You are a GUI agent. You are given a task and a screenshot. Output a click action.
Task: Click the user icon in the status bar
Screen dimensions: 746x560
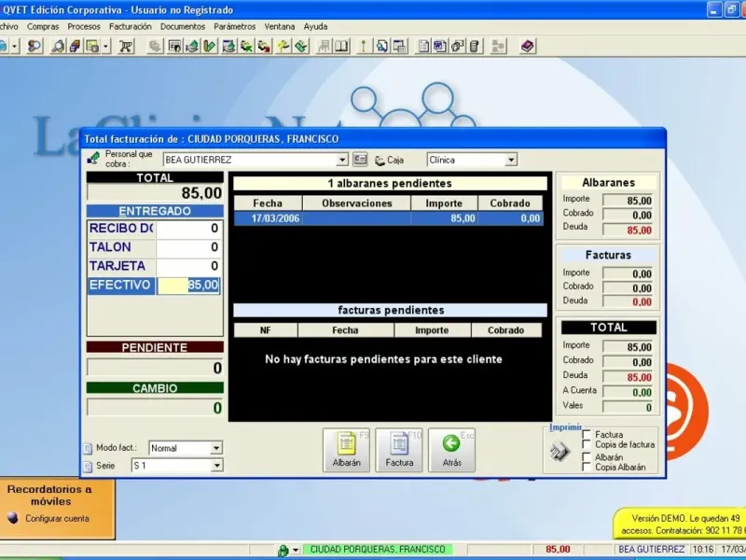(283, 551)
